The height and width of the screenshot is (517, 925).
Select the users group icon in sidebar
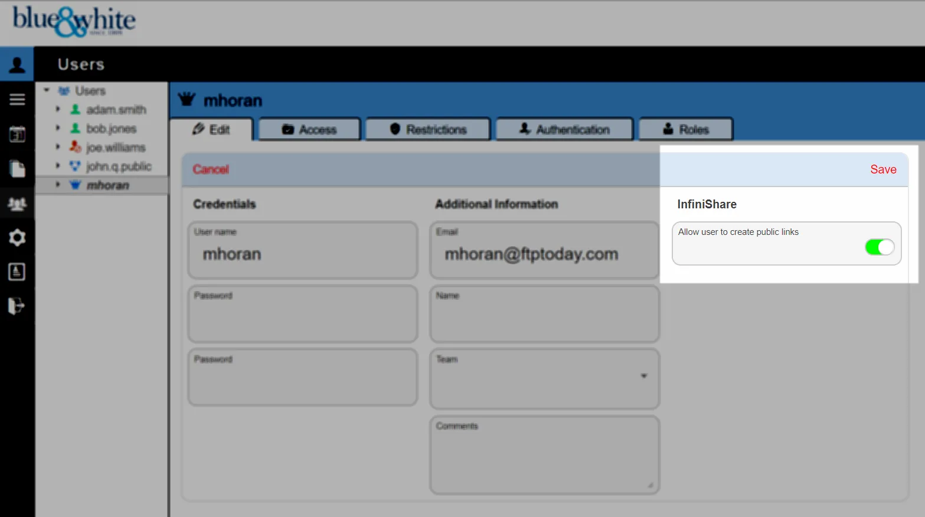pyautogui.click(x=17, y=204)
